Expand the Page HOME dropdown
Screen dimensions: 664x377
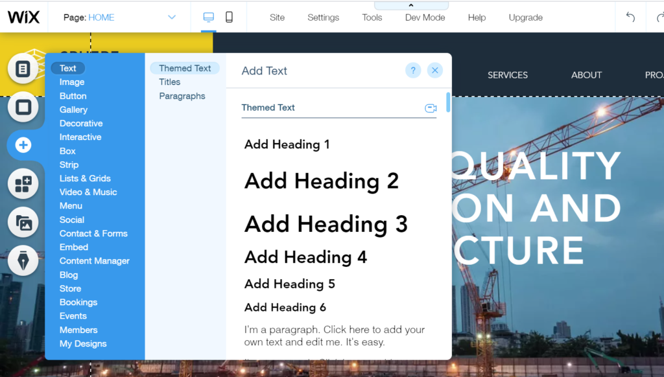click(x=172, y=17)
